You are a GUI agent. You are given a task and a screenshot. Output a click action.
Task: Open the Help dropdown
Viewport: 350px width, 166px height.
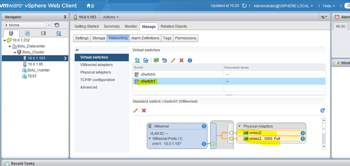(x=329, y=6)
